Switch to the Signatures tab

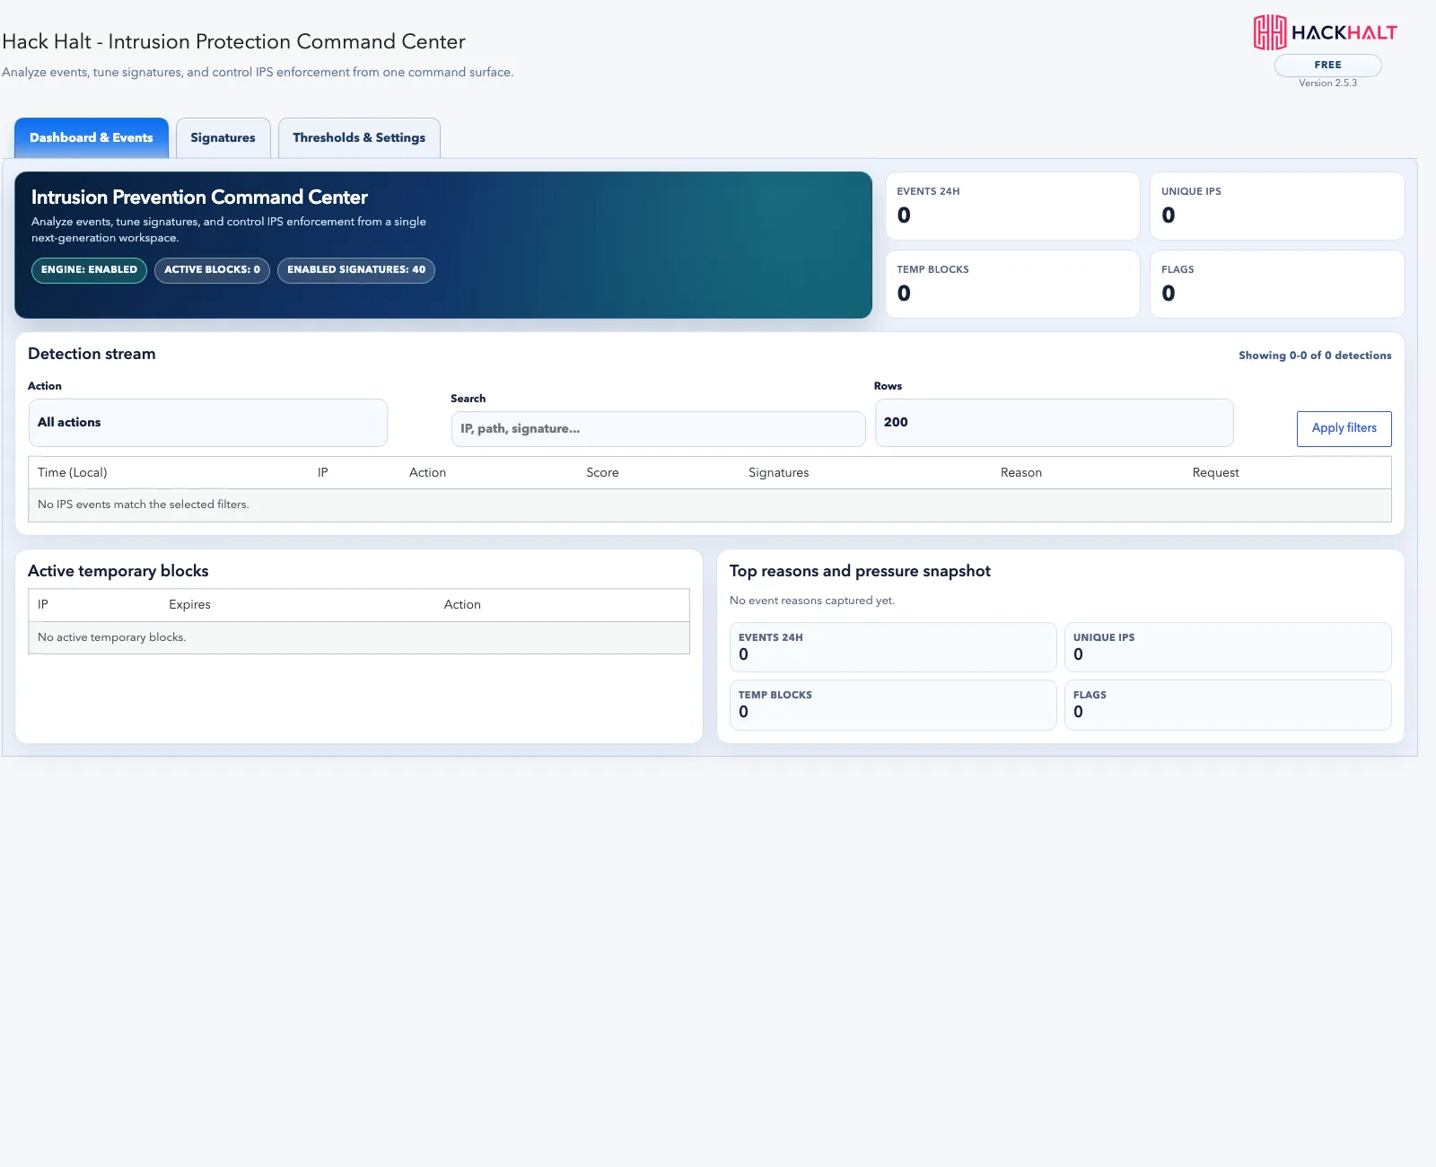pyautogui.click(x=223, y=138)
